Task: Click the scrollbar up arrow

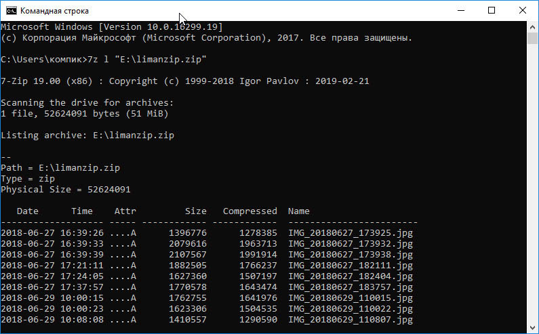Action: tap(532, 27)
